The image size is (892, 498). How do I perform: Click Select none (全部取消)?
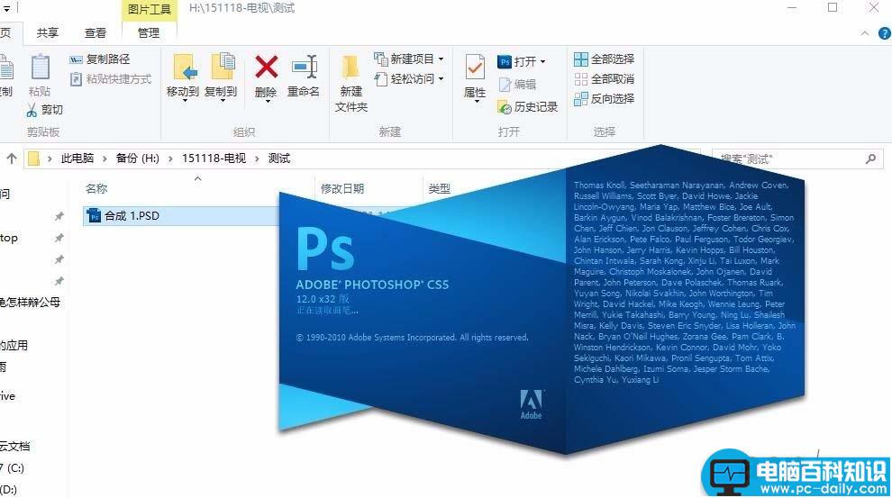[x=605, y=79]
